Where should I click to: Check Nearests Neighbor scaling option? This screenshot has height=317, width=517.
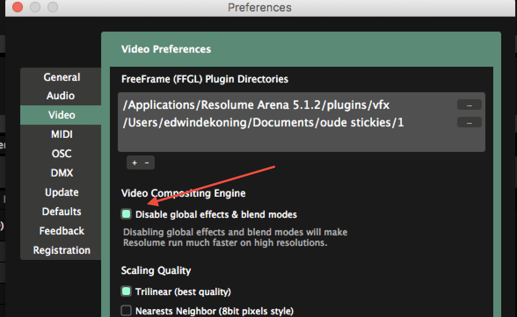pos(127,311)
